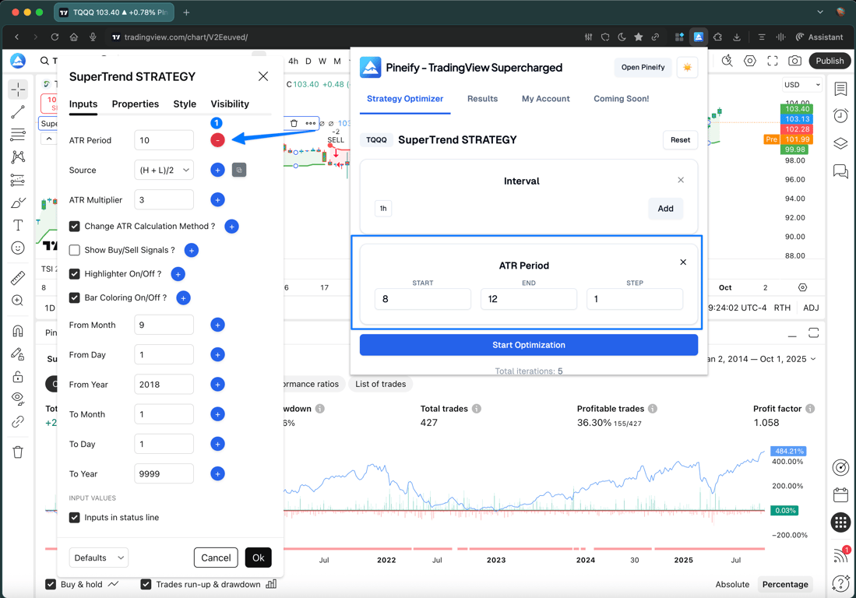
Task: Uncheck Change ATR Calculation Method checkbox
Action: [75, 226]
